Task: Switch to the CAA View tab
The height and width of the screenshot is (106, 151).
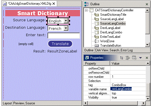Action: pyautogui.click(x=101, y=50)
